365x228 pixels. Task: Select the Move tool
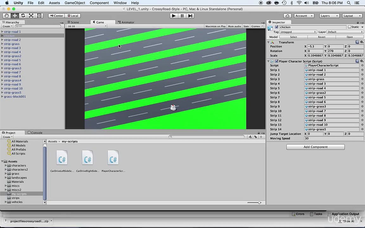click(x=15, y=16)
